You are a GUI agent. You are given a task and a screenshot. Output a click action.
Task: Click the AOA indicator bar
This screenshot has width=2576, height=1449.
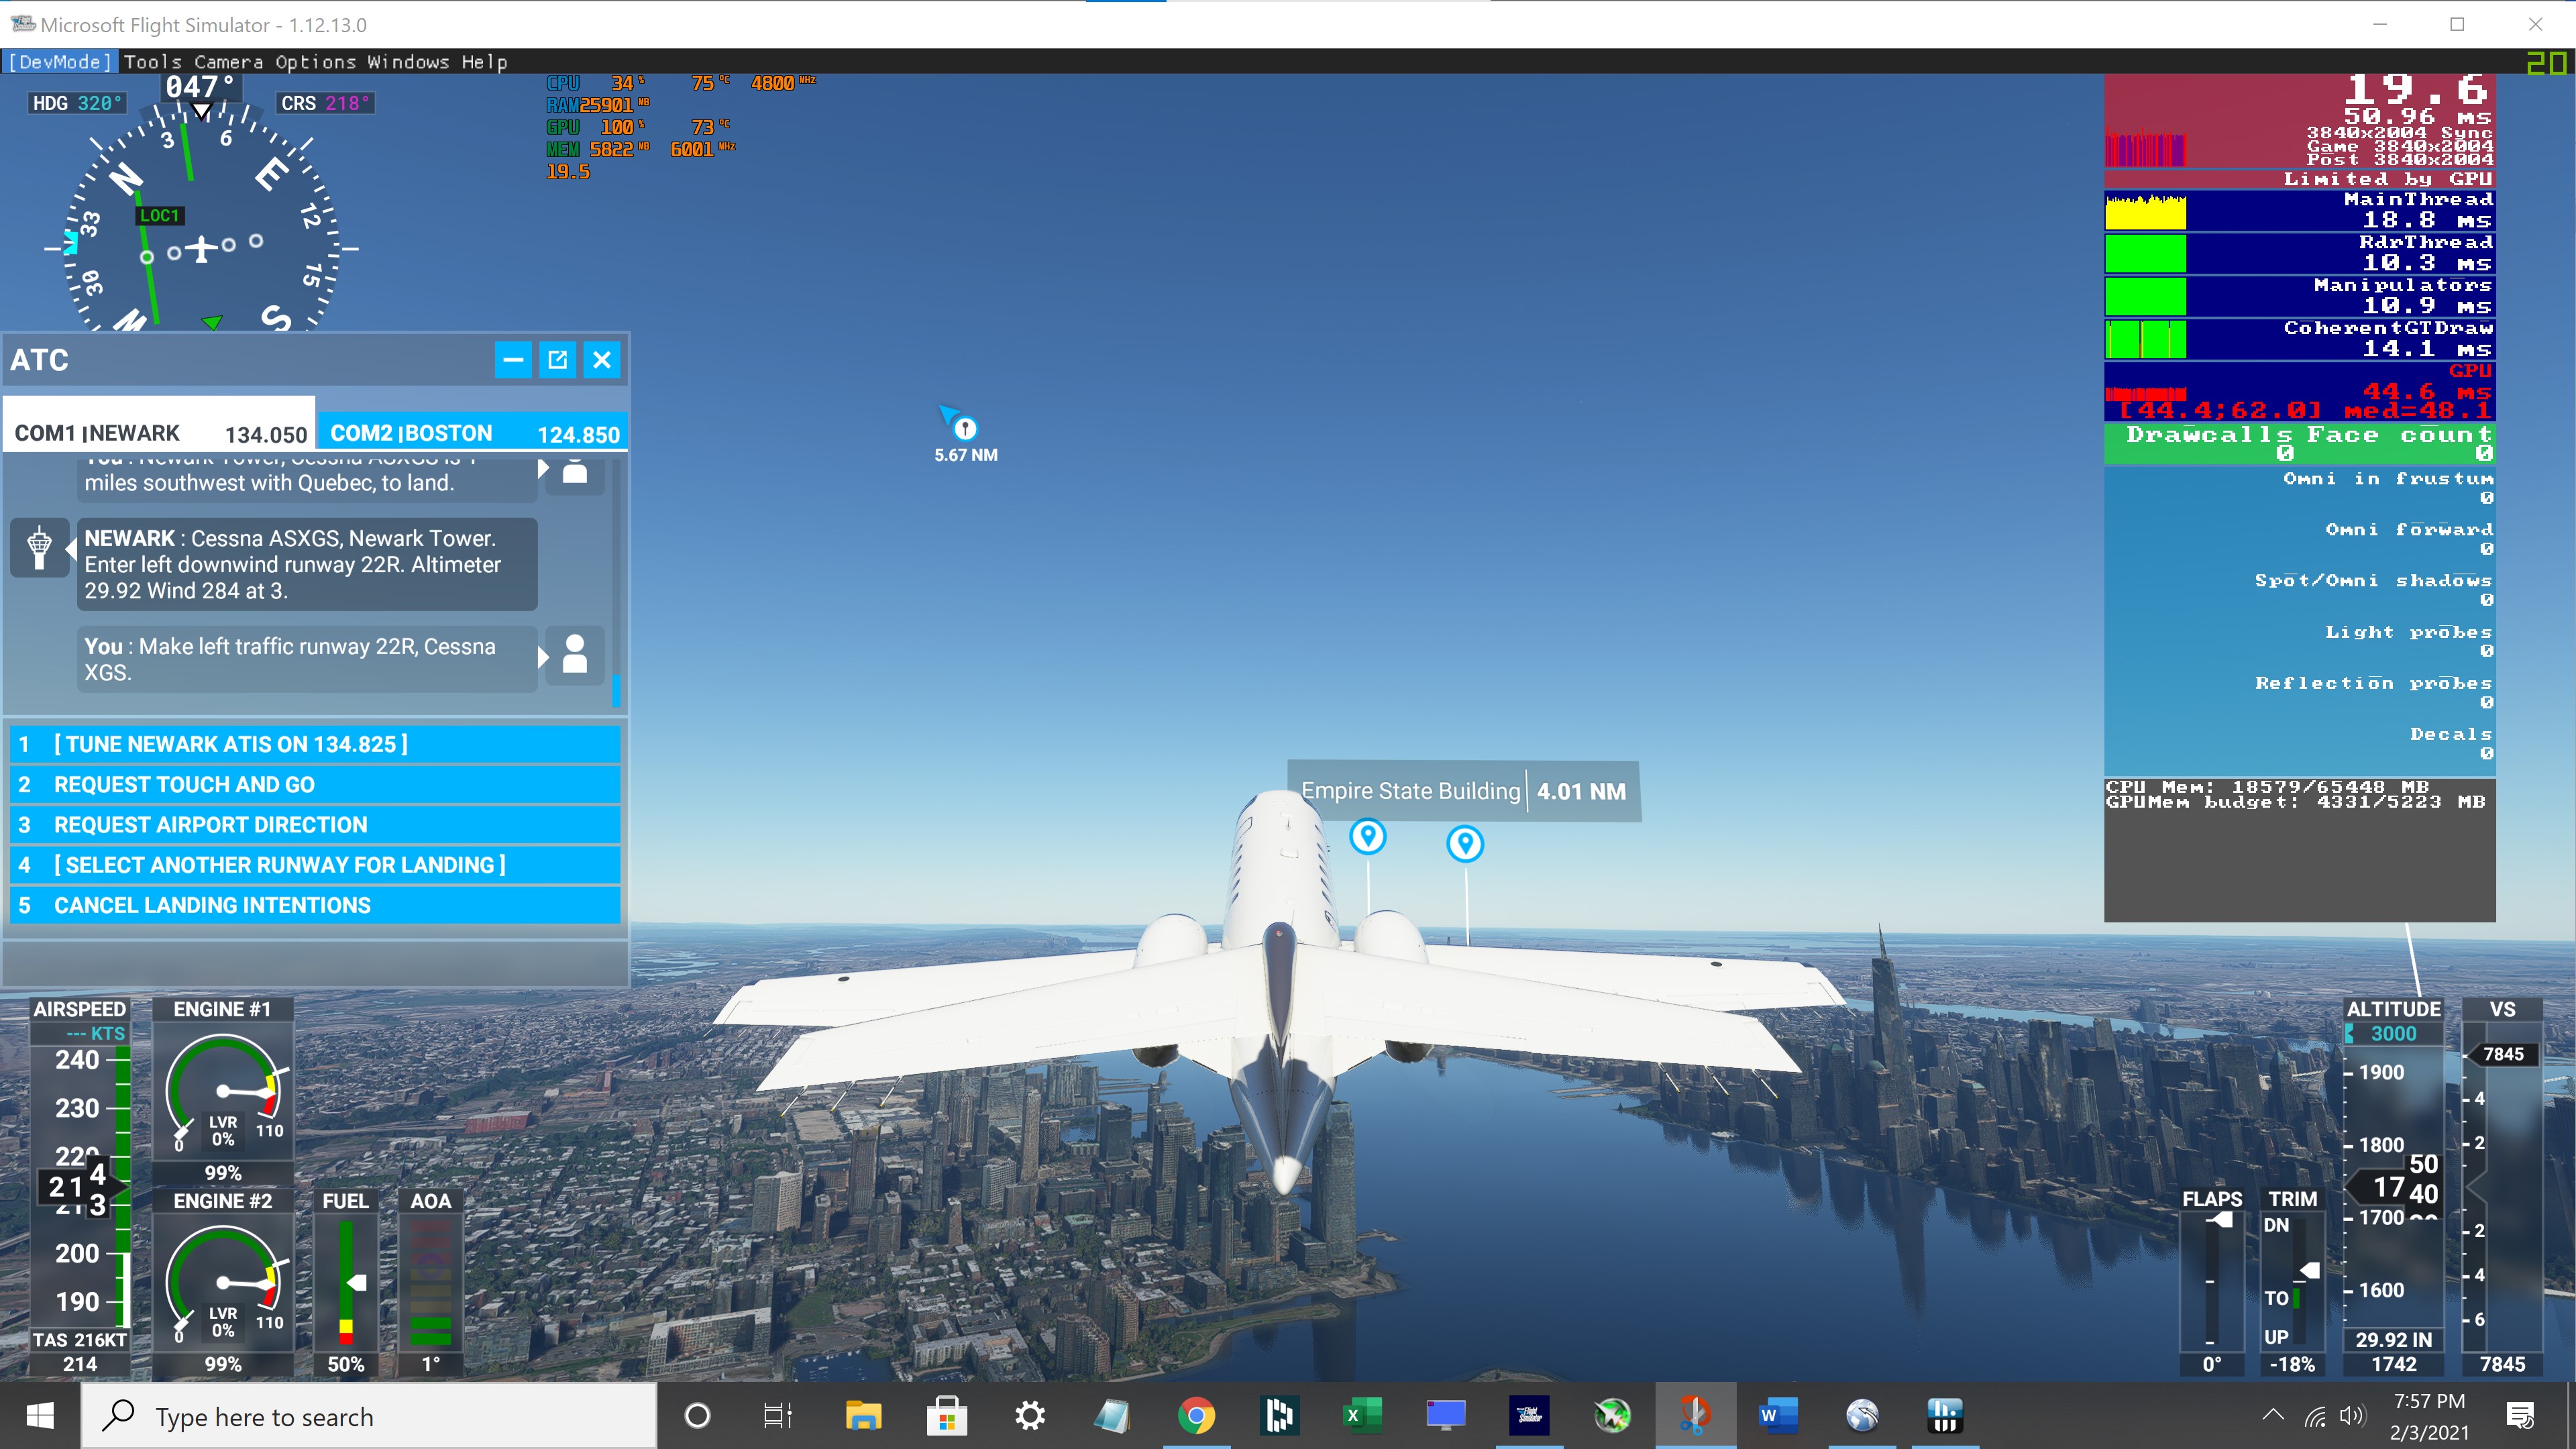coord(431,1282)
